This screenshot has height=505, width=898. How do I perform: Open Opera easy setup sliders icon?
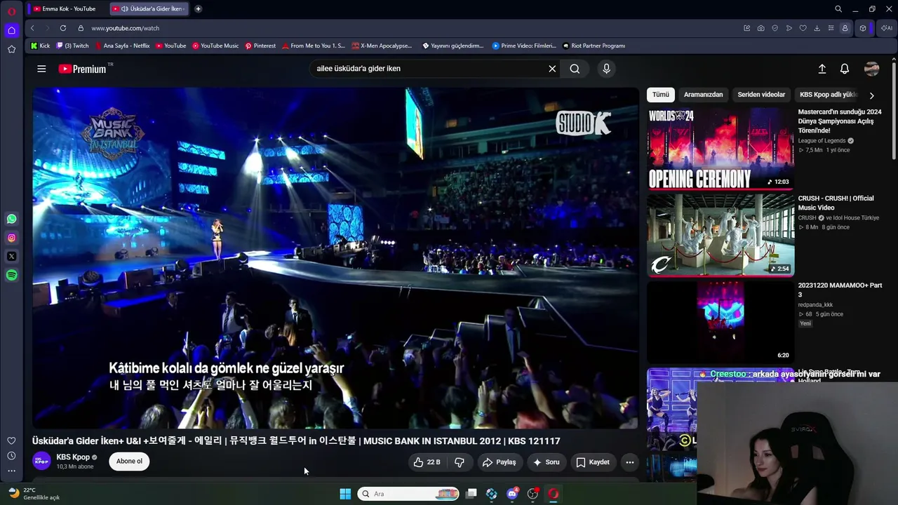tap(831, 28)
